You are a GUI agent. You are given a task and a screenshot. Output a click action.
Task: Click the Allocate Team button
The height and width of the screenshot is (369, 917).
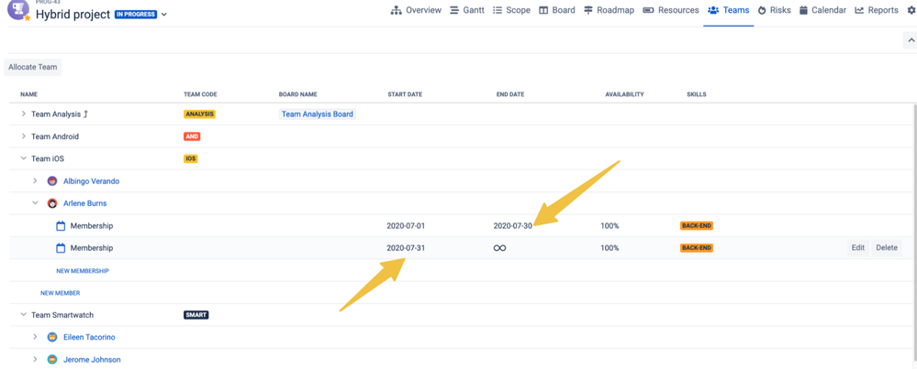click(x=33, y=67)
